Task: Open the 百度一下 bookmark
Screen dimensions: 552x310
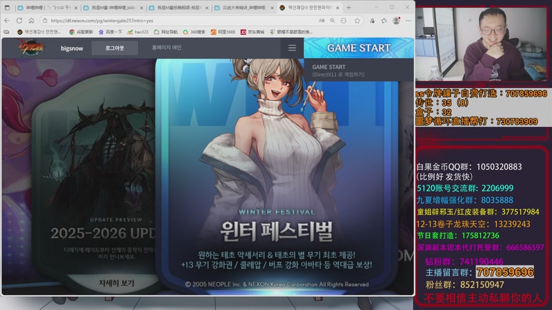Action: (110, 32)
